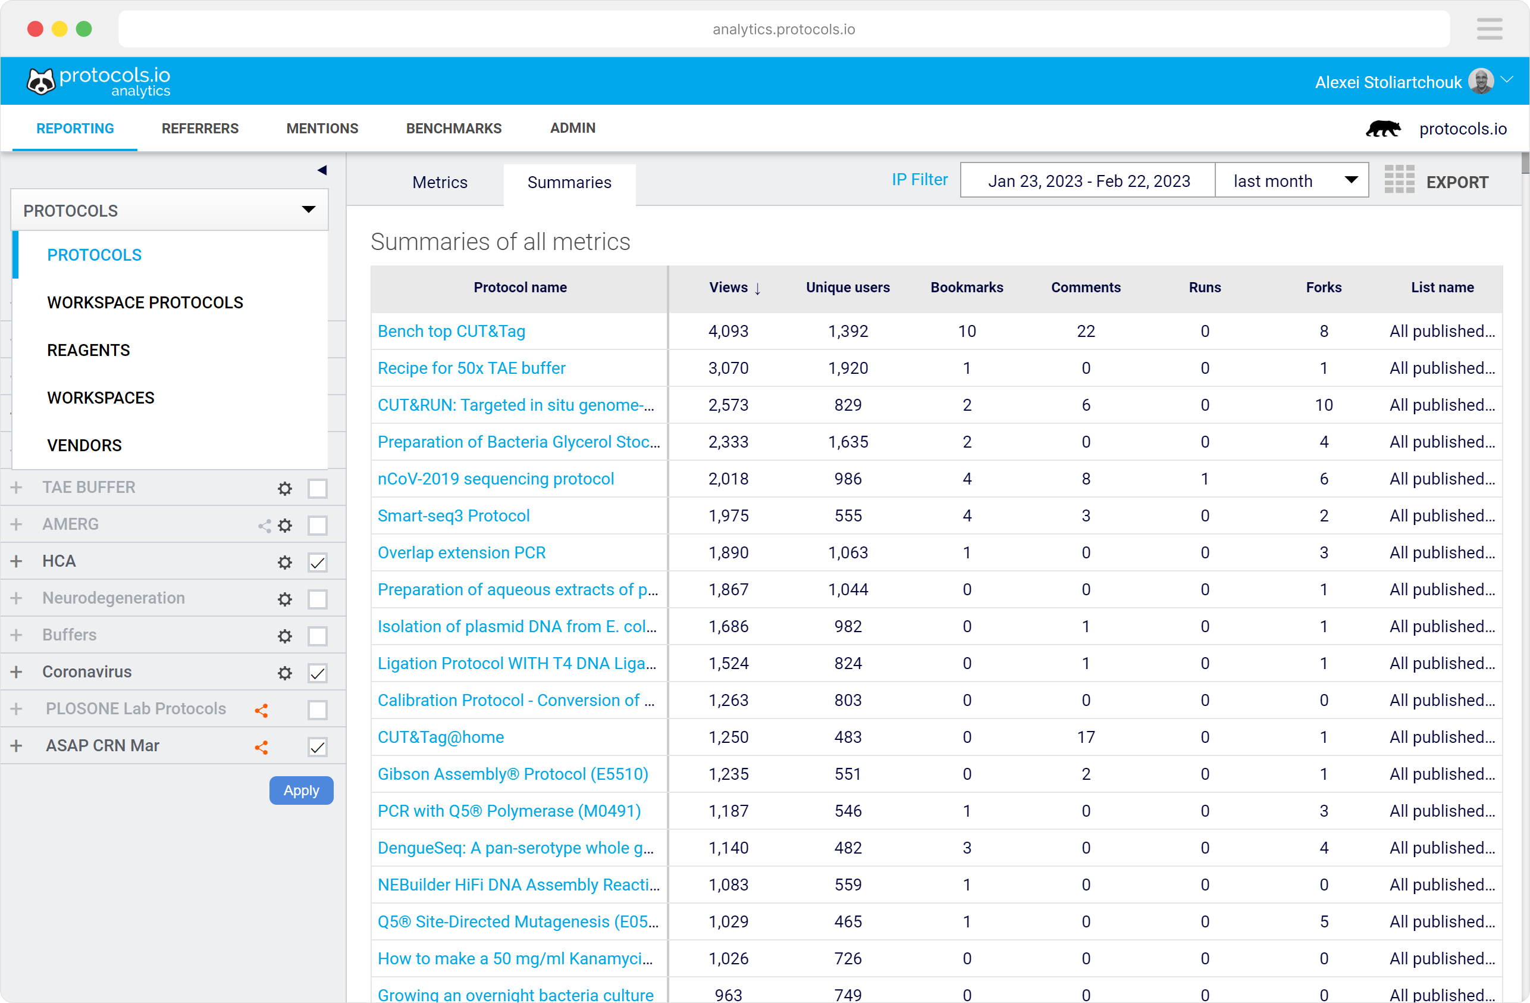Click the vertical scrollbar thumb
The image size is (1530, 1003).
pos(1524,163)
